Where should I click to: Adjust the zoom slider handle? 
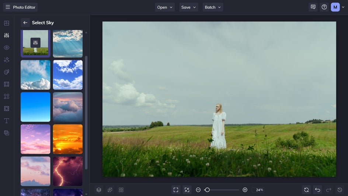pos(207,190)
